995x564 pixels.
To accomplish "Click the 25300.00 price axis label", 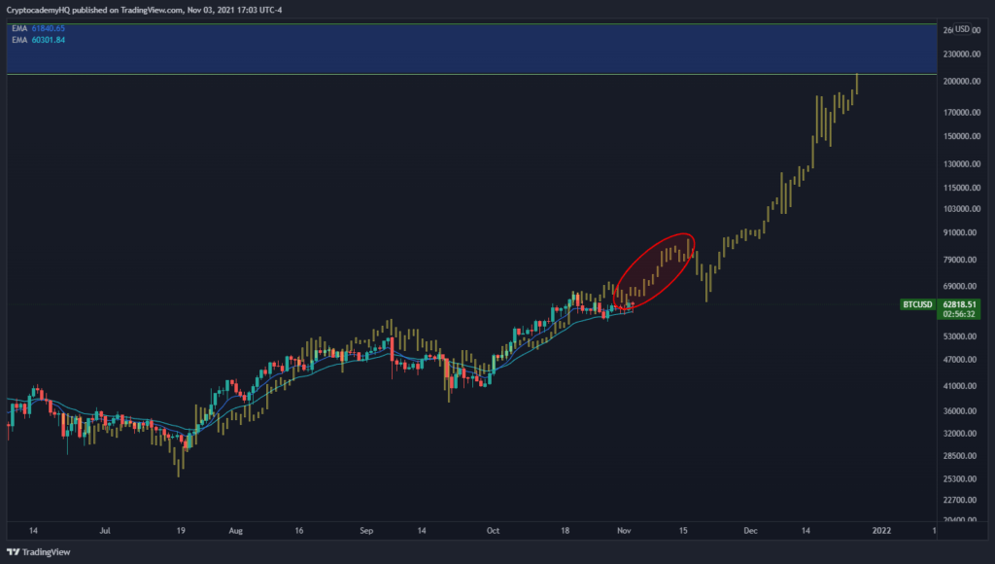I will click(960, 479).
